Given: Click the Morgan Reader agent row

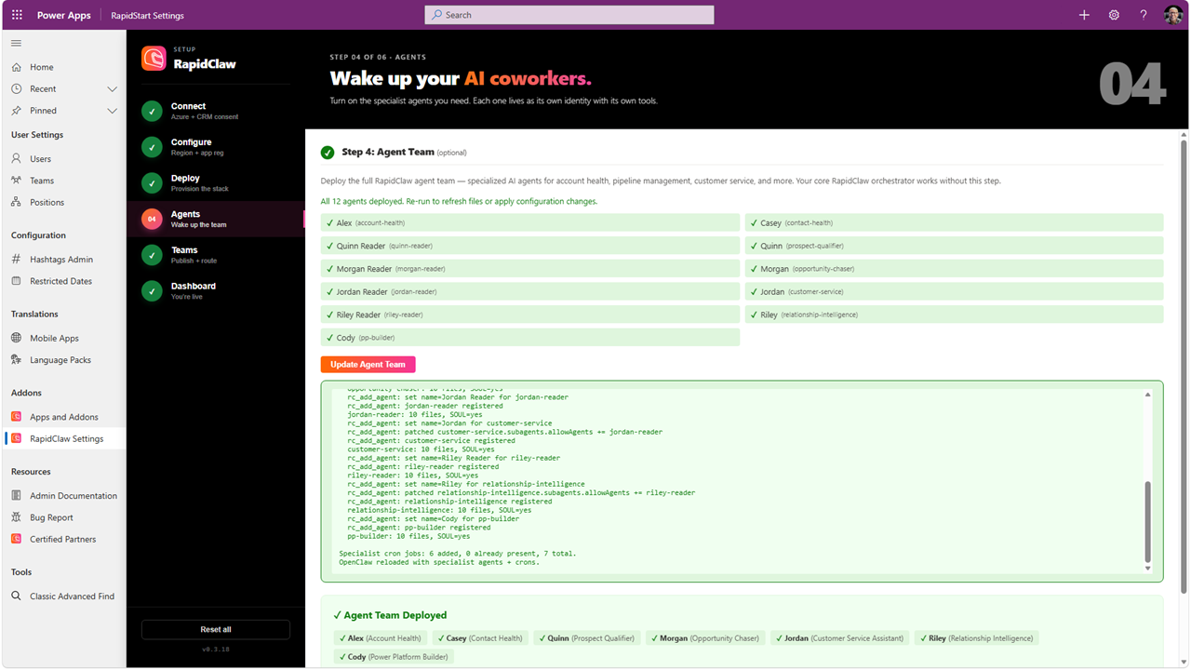Looking at the screenshot, I should (530, 269).
